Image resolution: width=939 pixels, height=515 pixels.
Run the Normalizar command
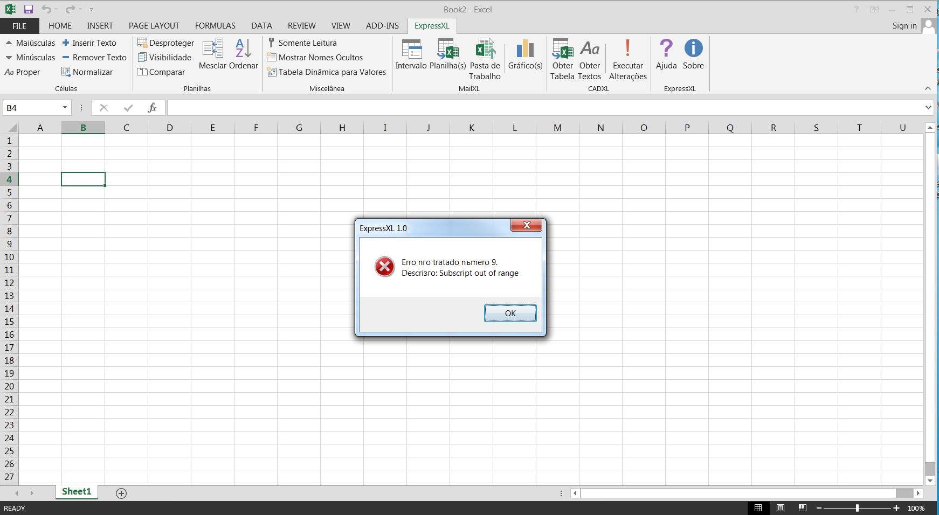pyautogui.click(x=87, y=72)
